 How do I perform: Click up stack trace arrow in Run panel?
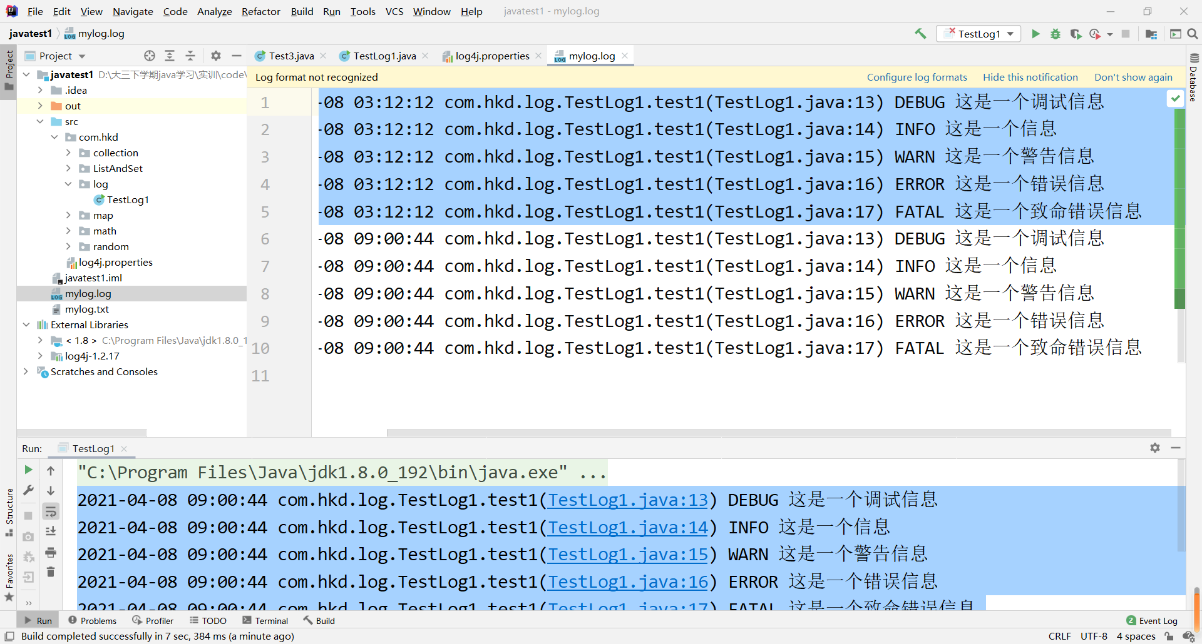[51, 470]
